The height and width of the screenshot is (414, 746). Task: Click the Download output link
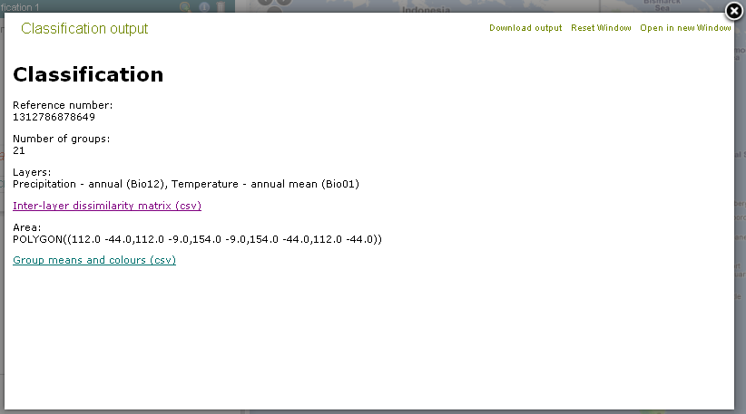[525, 28]
